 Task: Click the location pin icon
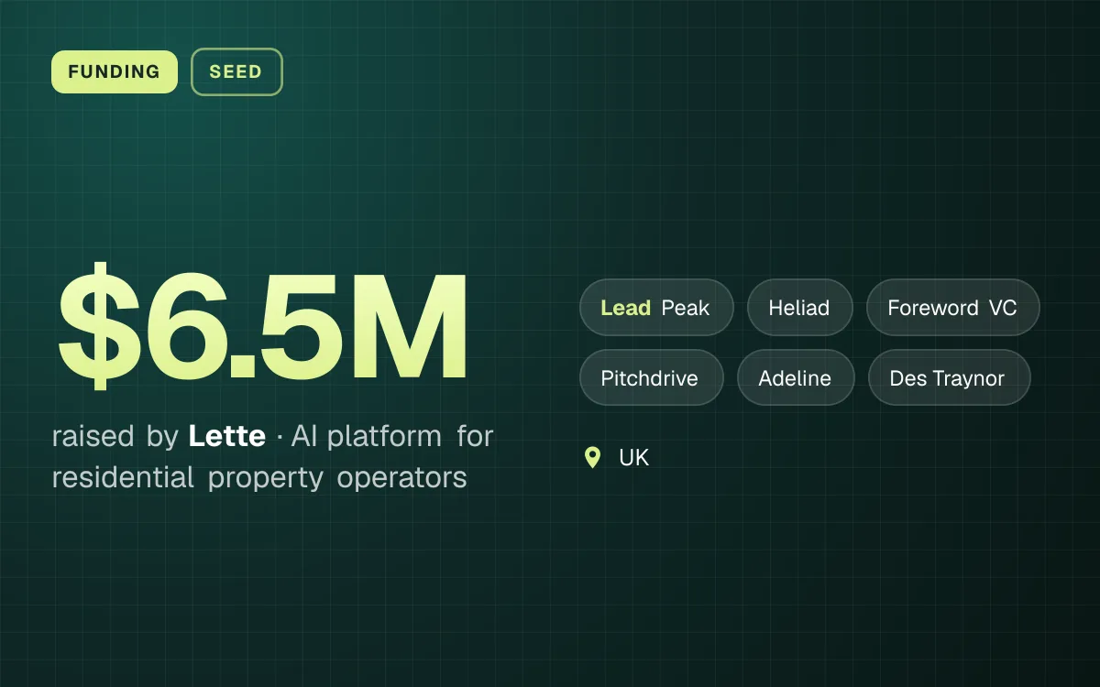pos(593,457)
